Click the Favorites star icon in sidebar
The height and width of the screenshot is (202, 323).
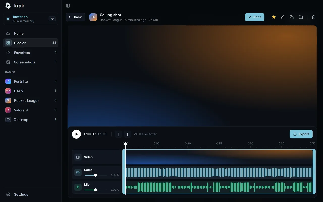point(8,53)
